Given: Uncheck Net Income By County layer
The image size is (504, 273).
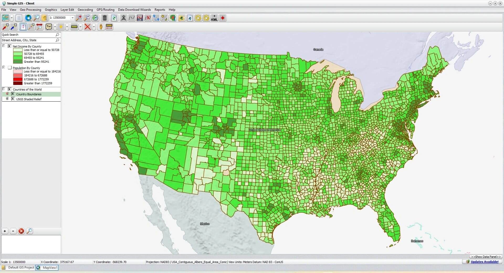Looking at the screenshot, I should 9,46.
